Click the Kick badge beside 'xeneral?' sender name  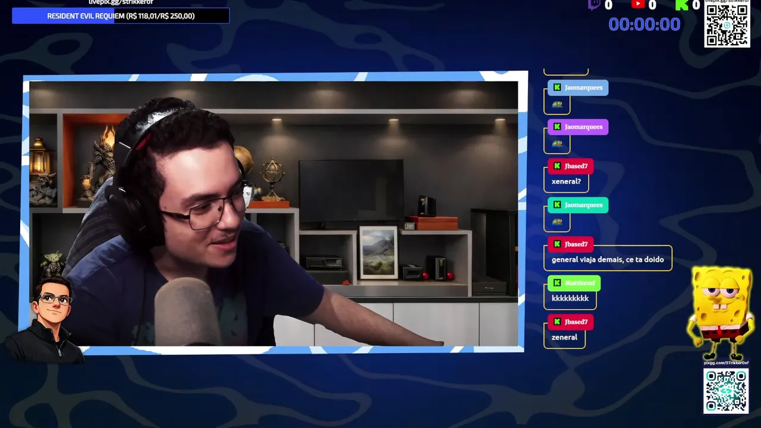click(x=557, y=166)
